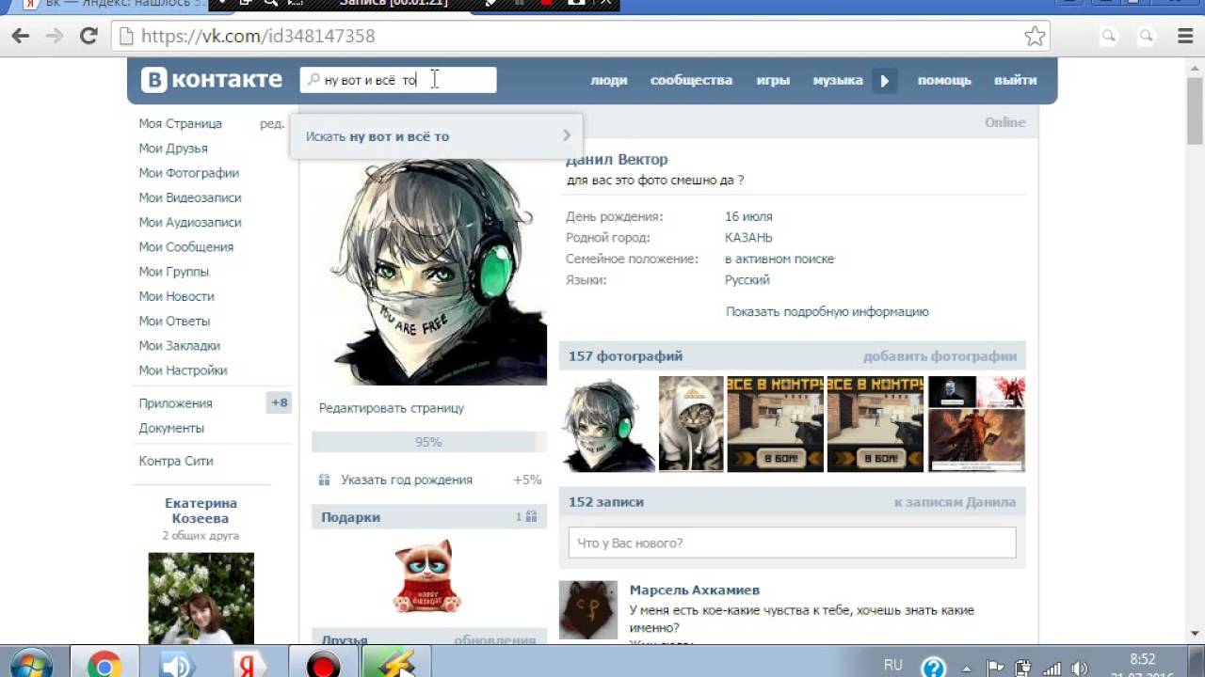Open the first anime avatar photo thumbnail
Image resolution: width=1205 pixels, height=677 pixels.
pos(608,424)
